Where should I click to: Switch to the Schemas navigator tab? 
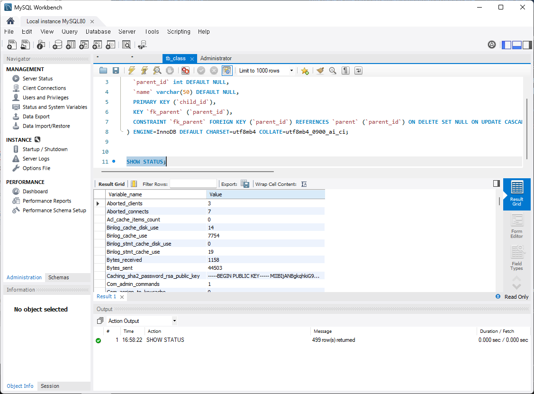coord(59,277)
